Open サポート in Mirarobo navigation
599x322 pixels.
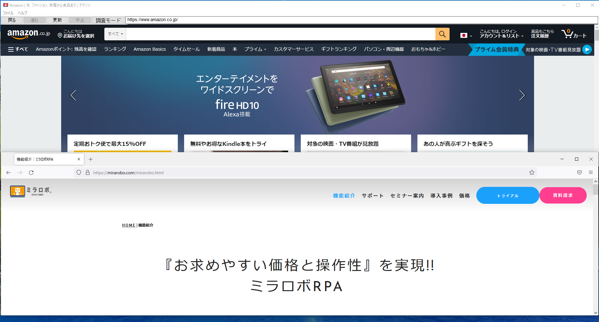click(x=373, y=196)
